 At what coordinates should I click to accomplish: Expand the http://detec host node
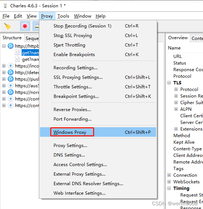point(4,72)
